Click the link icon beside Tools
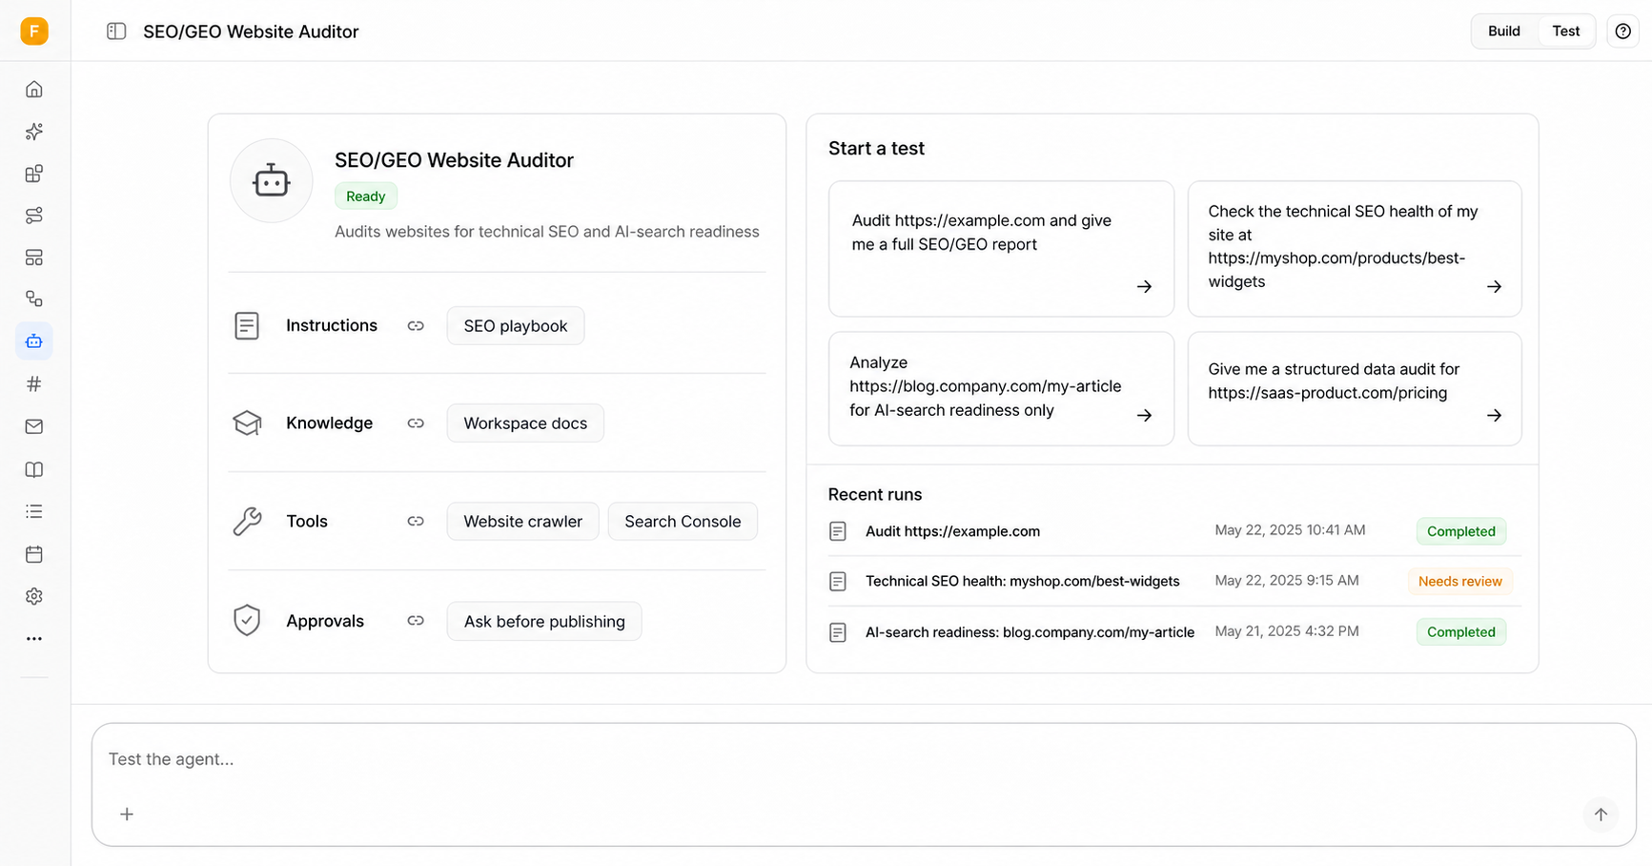Image resolution: width=1652 pixels, height=866 pixels. (x=416, y=522)
